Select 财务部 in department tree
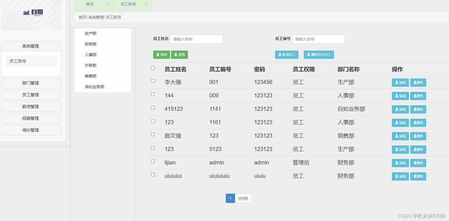The width and height of the screenshot is (449, 221). pos(91,44)
